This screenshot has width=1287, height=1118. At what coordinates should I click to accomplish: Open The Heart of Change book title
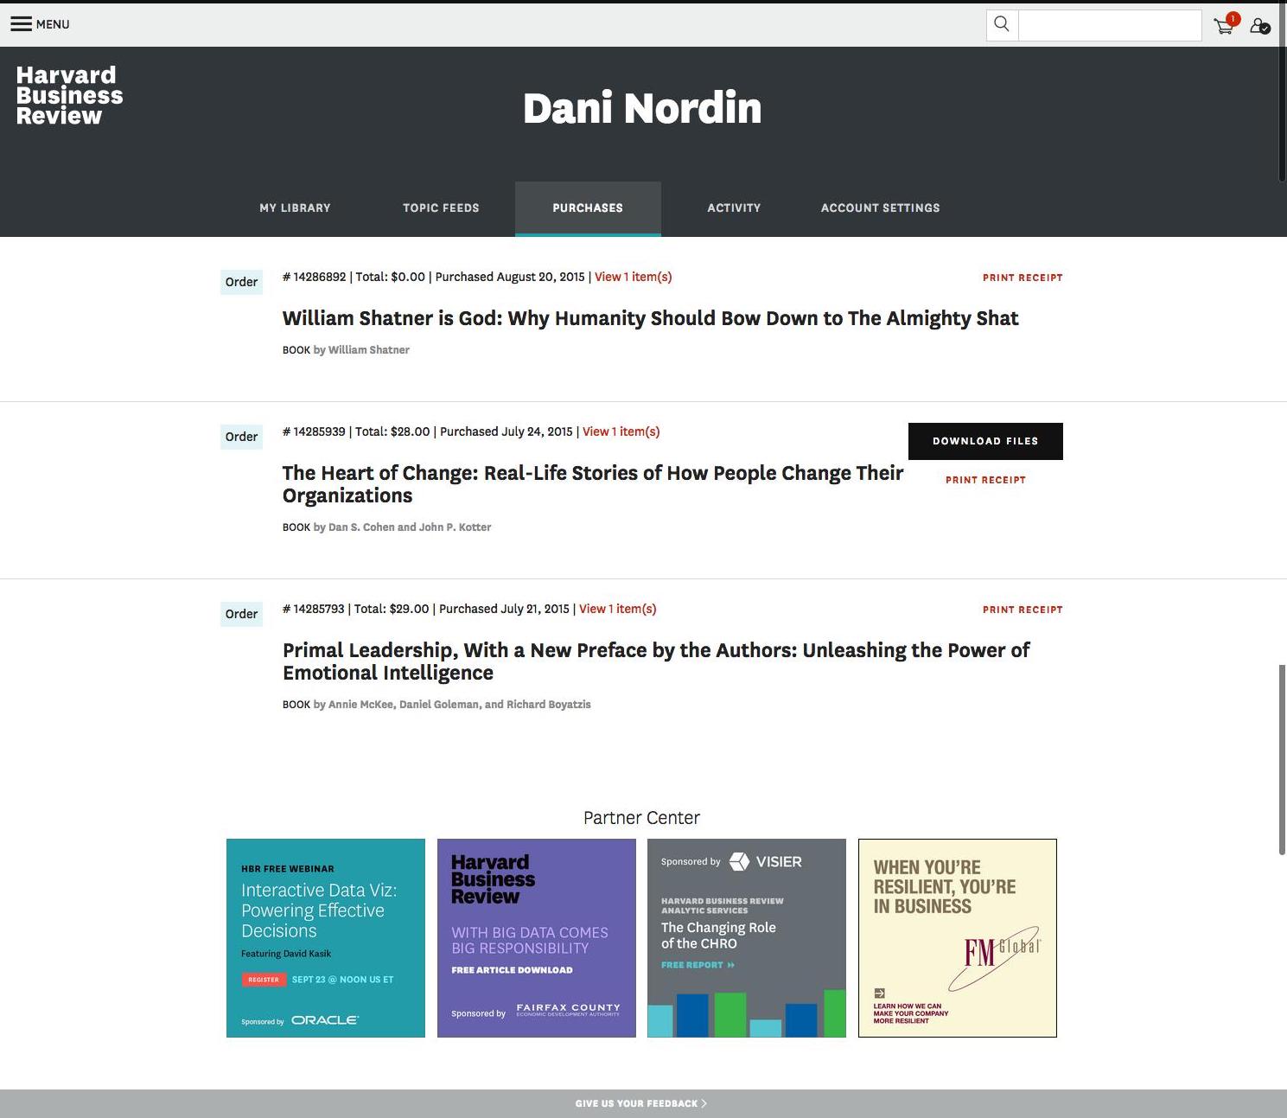click(x=593, y=484)
